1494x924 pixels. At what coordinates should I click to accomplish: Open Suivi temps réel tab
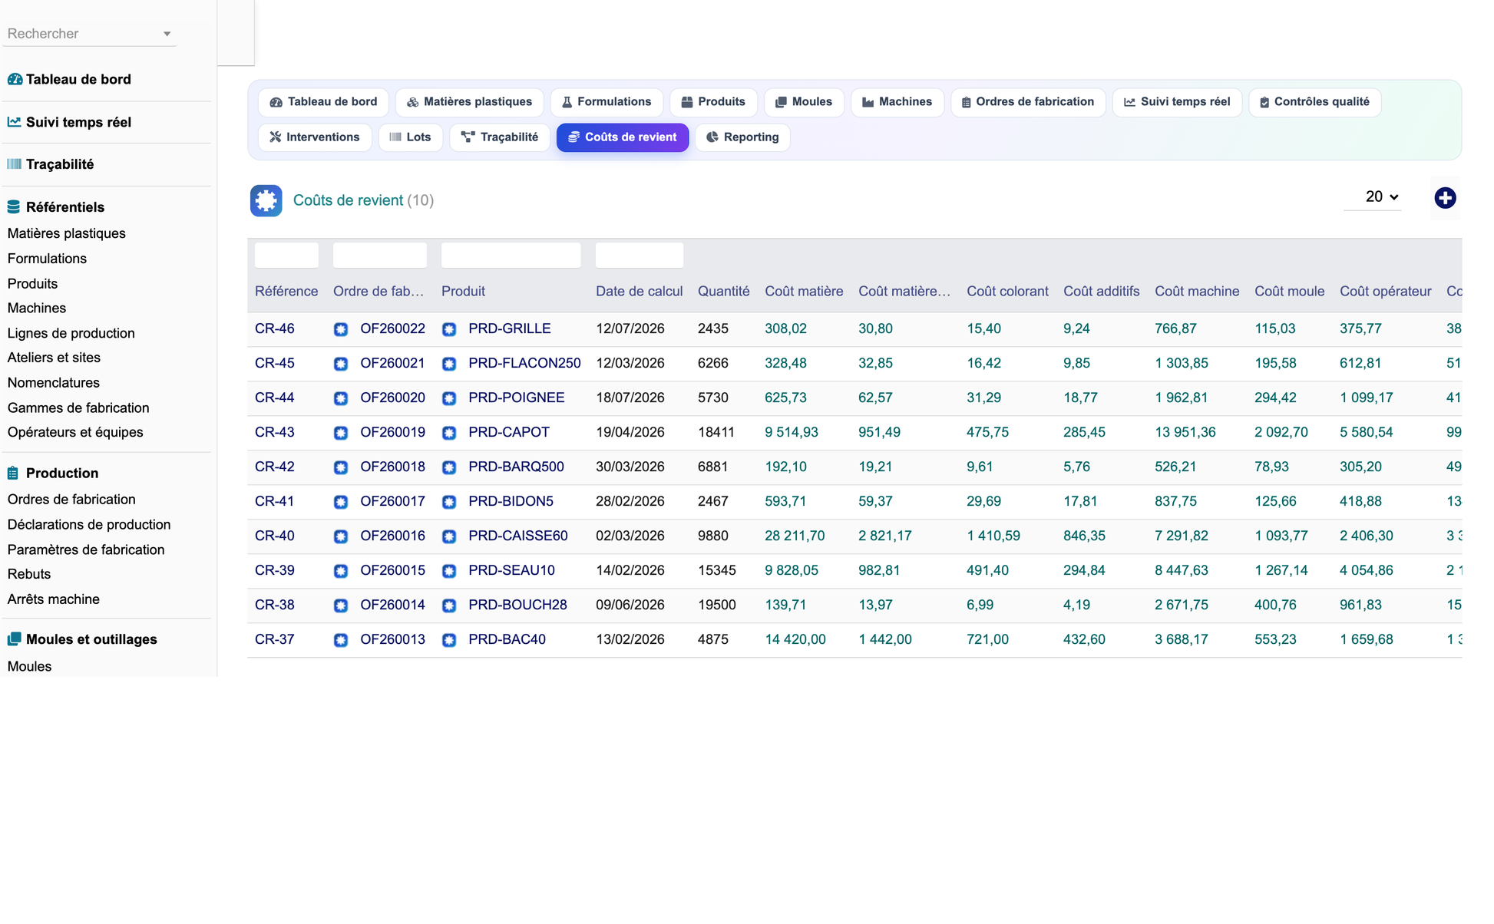pyautogui.click(x=1177, y=102)
